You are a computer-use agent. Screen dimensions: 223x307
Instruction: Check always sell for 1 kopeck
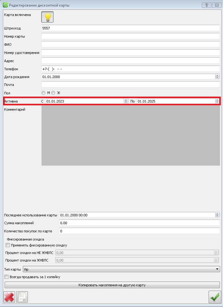tap(7, 277)
